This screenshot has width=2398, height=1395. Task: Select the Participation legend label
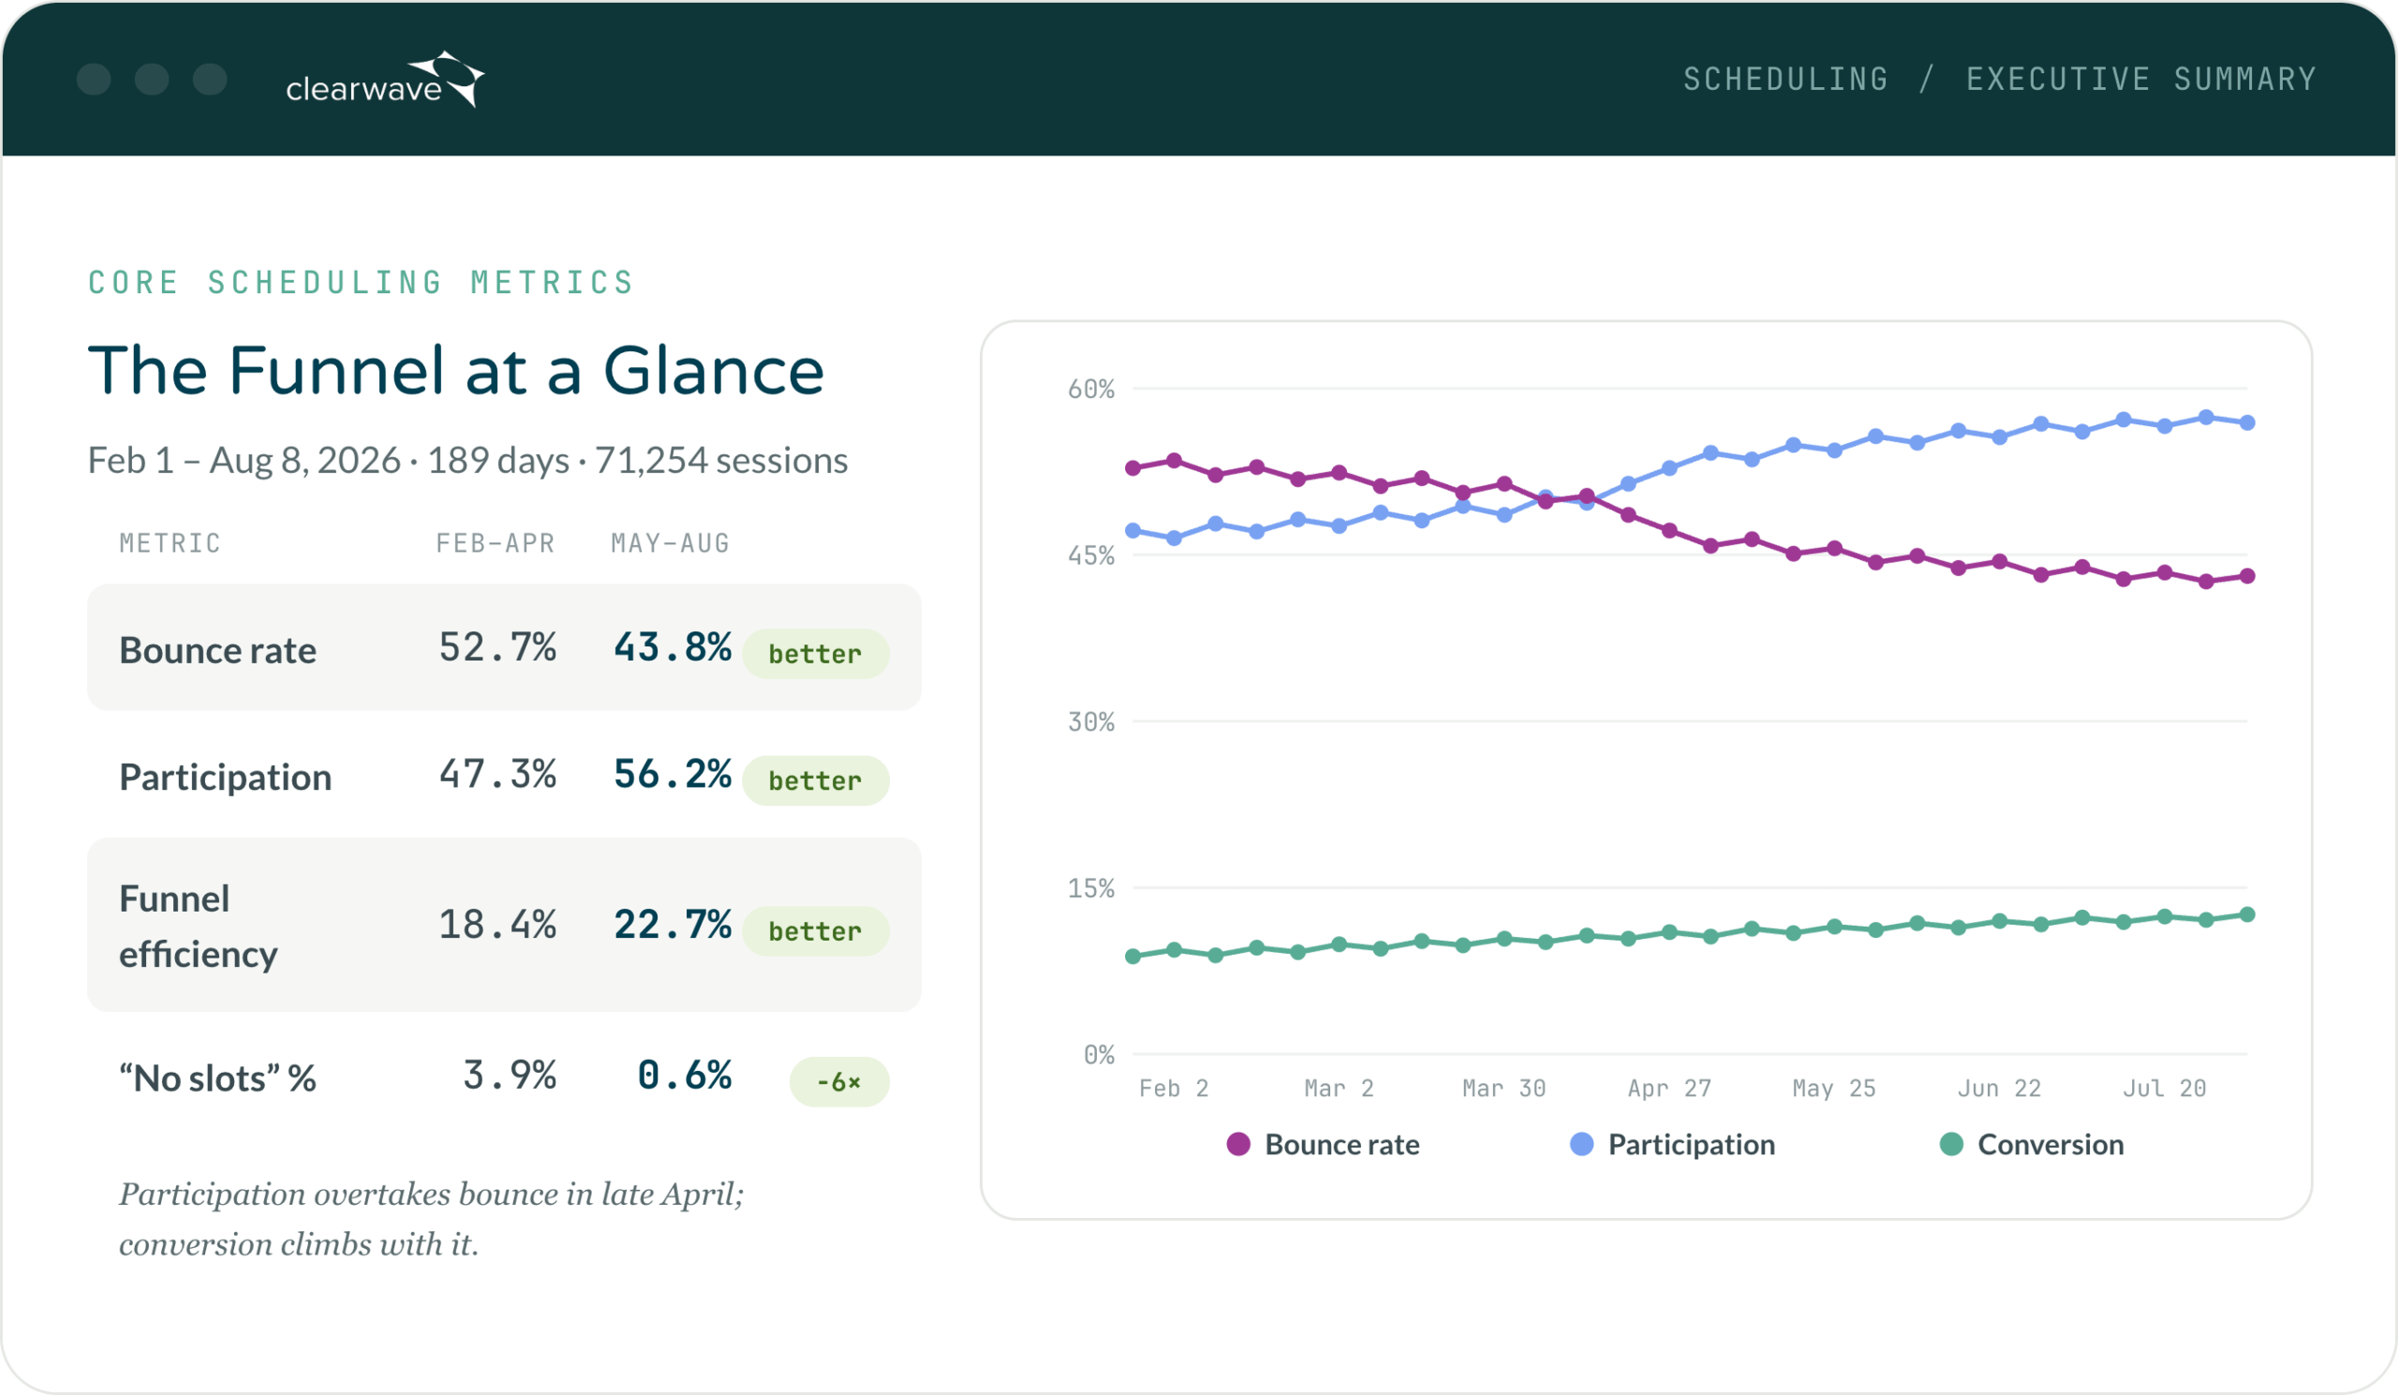1691,1145
